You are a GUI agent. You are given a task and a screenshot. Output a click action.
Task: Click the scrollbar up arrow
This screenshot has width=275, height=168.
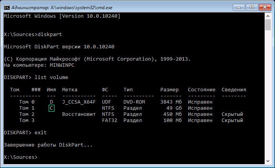pyautogui.click(x=268, y=16)
